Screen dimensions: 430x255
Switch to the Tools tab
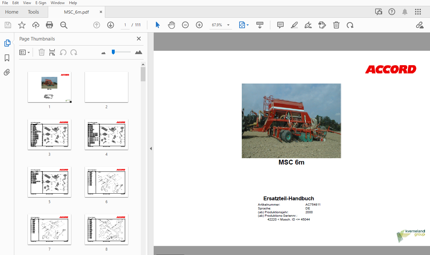pyautogui.click(x=33, y=12)
